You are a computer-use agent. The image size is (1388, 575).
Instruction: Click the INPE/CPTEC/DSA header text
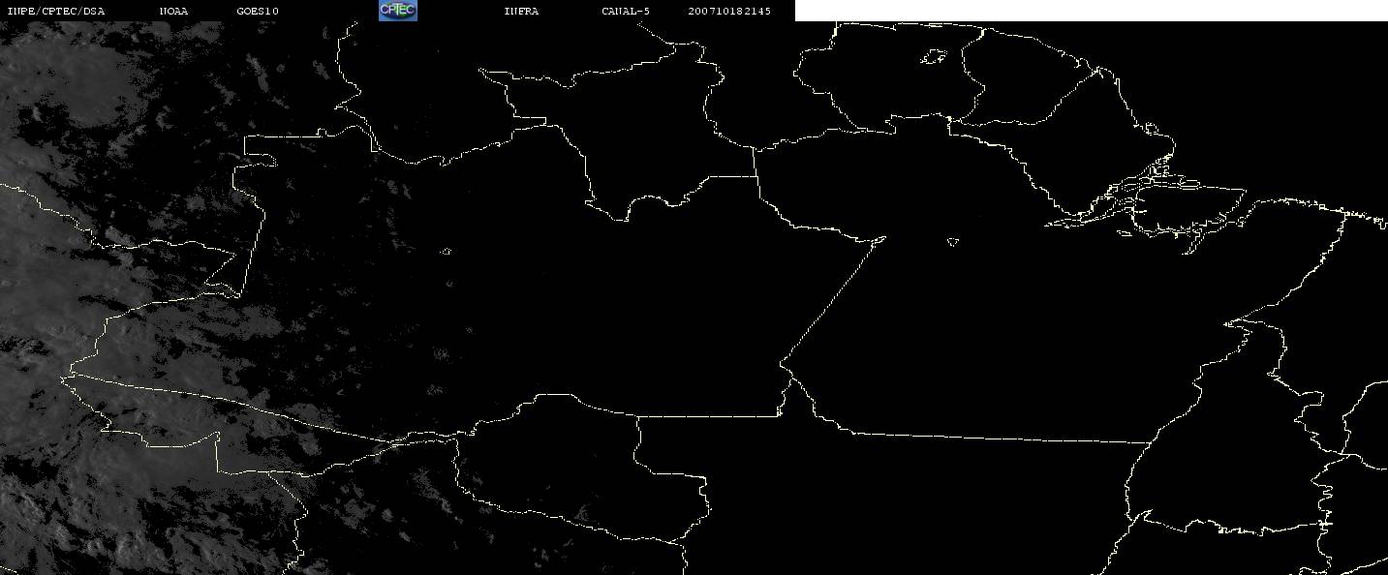tap(55, 11)
